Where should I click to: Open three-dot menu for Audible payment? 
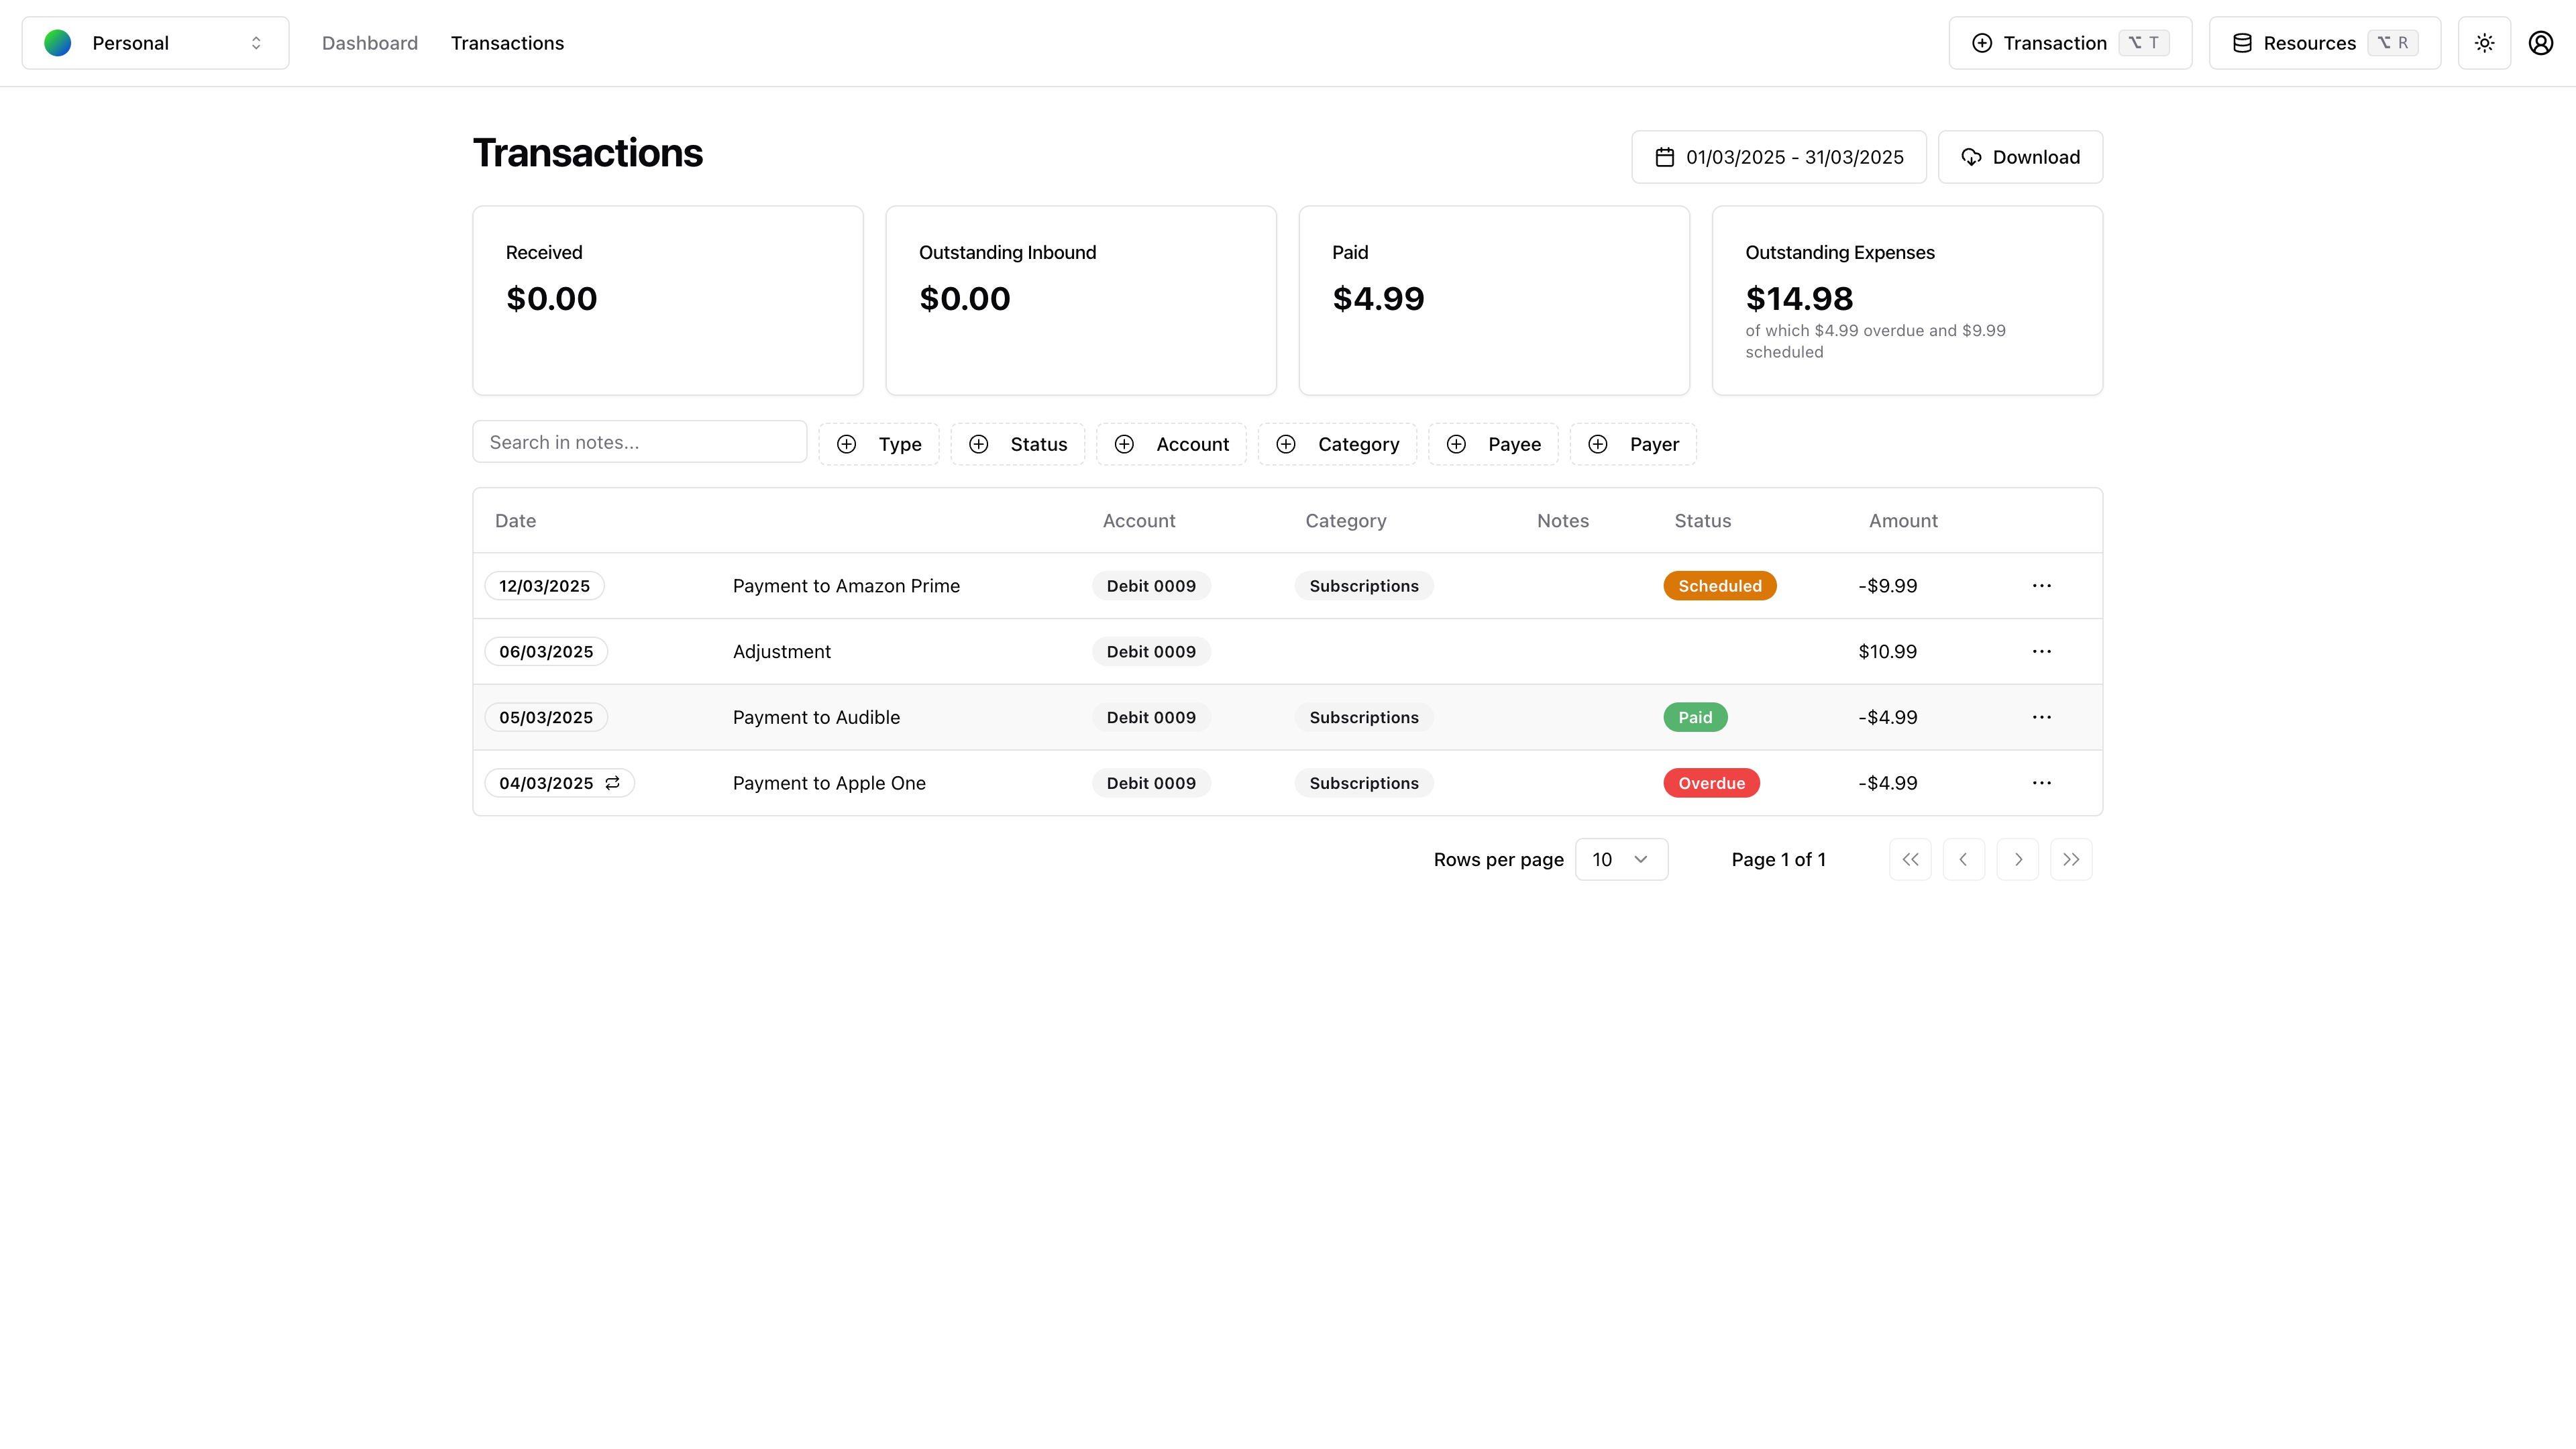(x=2041, y=717)
